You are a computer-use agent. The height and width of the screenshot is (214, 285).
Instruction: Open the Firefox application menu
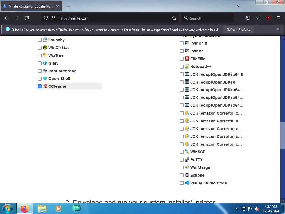click(278, 18)
